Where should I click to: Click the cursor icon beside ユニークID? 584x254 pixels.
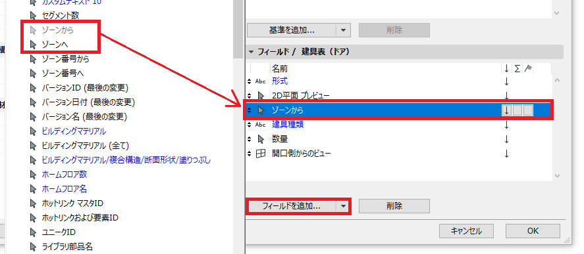(33, 232)
